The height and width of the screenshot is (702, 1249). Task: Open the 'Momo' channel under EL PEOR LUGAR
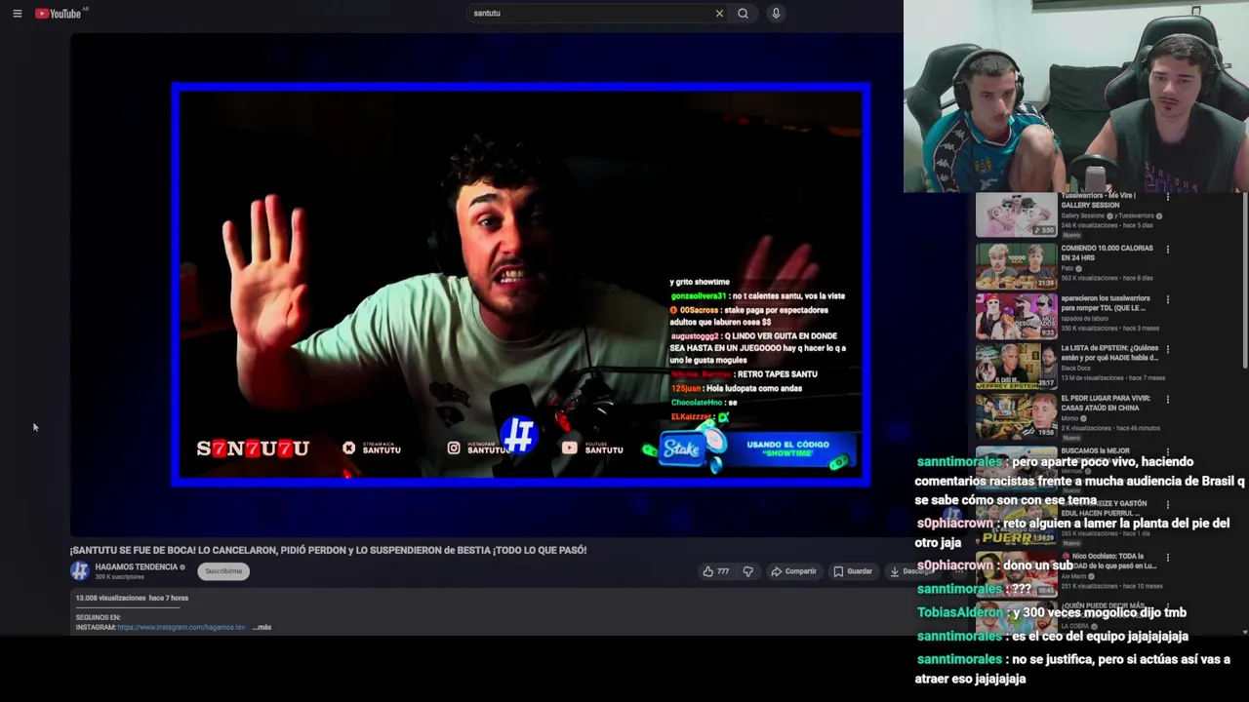click(x=1070, y=418)
